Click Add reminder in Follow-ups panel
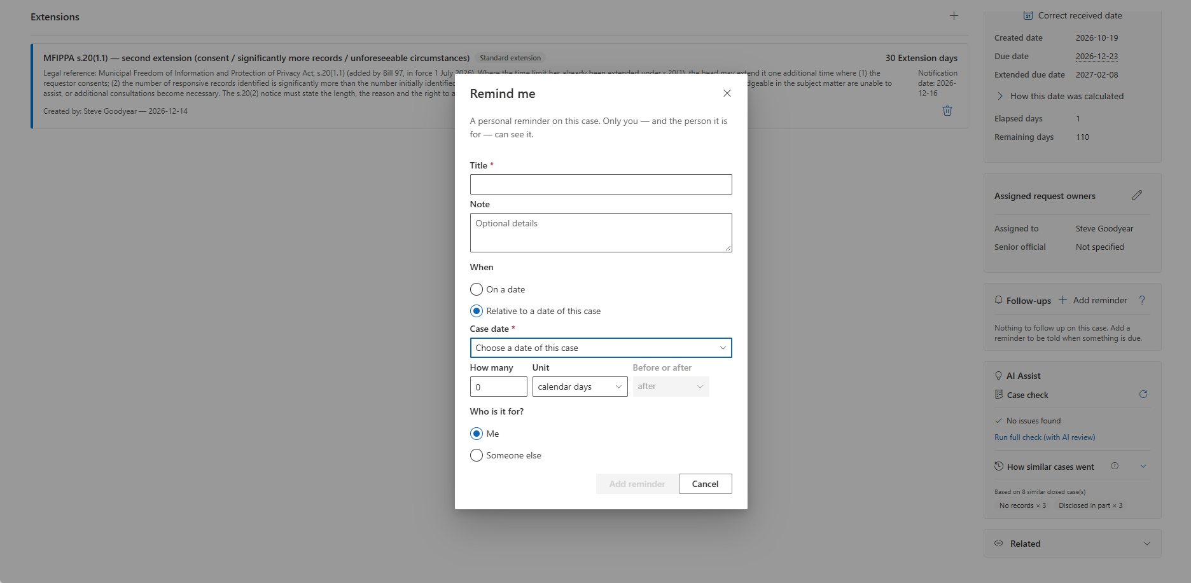The height and width of the screenshot is (583, 1191). 1093,300
